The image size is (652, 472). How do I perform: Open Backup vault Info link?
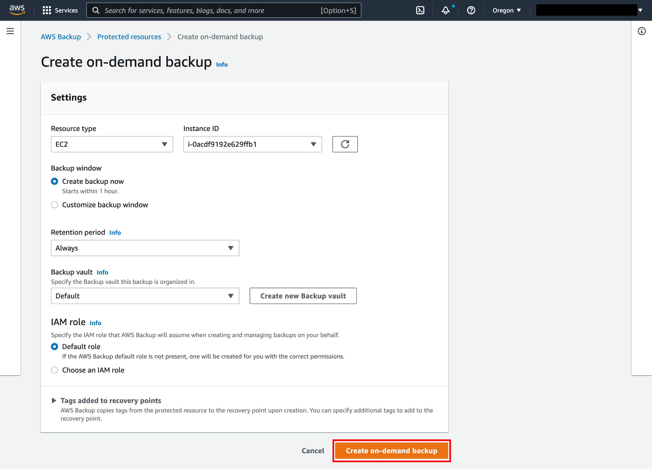(102, 272)
